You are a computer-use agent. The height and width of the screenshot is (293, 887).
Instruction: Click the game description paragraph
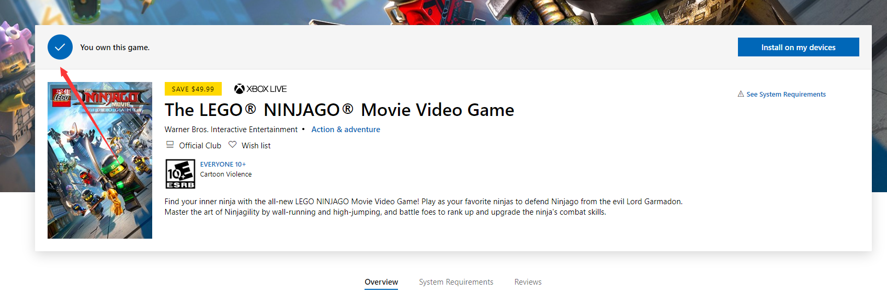pos(424,207)
